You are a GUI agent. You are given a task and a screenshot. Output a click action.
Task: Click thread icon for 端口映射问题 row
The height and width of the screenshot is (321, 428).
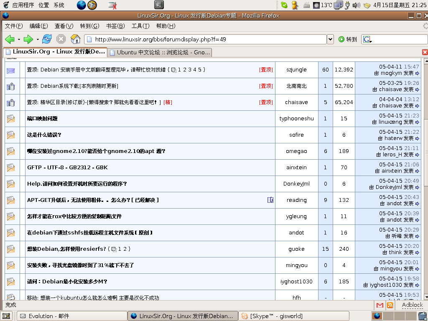click(10, 119)
